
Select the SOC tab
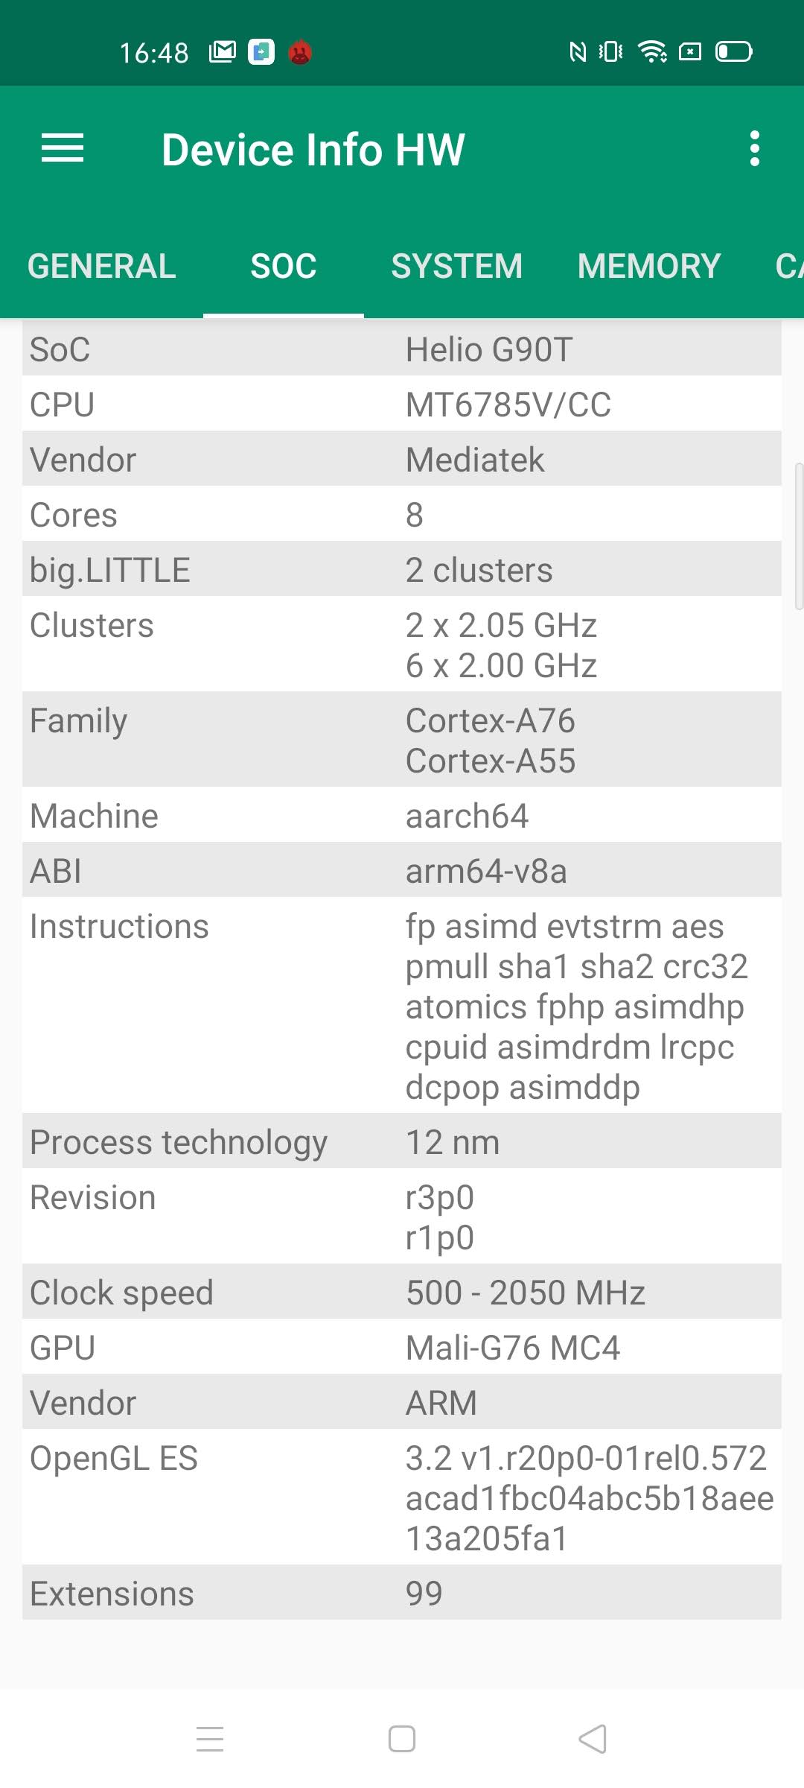coord(284,266)
